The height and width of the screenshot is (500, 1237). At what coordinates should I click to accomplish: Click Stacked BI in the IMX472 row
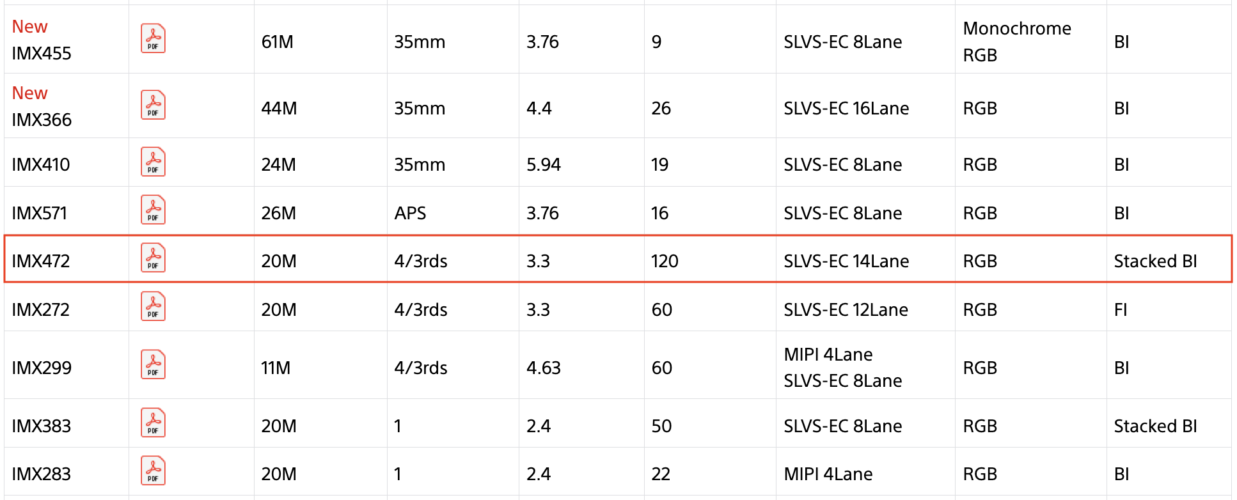tap(1155, 262)
